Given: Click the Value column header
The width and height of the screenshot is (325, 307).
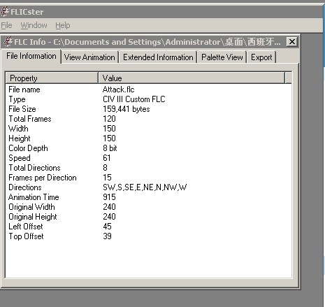Looking at the screenshot, I should [x=192, y=78].
